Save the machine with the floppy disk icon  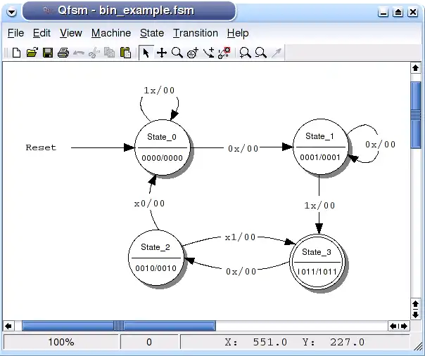pyautogui.click(x=48, y=53)
